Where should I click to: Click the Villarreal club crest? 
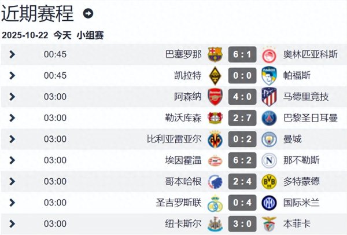pos(215,139)
